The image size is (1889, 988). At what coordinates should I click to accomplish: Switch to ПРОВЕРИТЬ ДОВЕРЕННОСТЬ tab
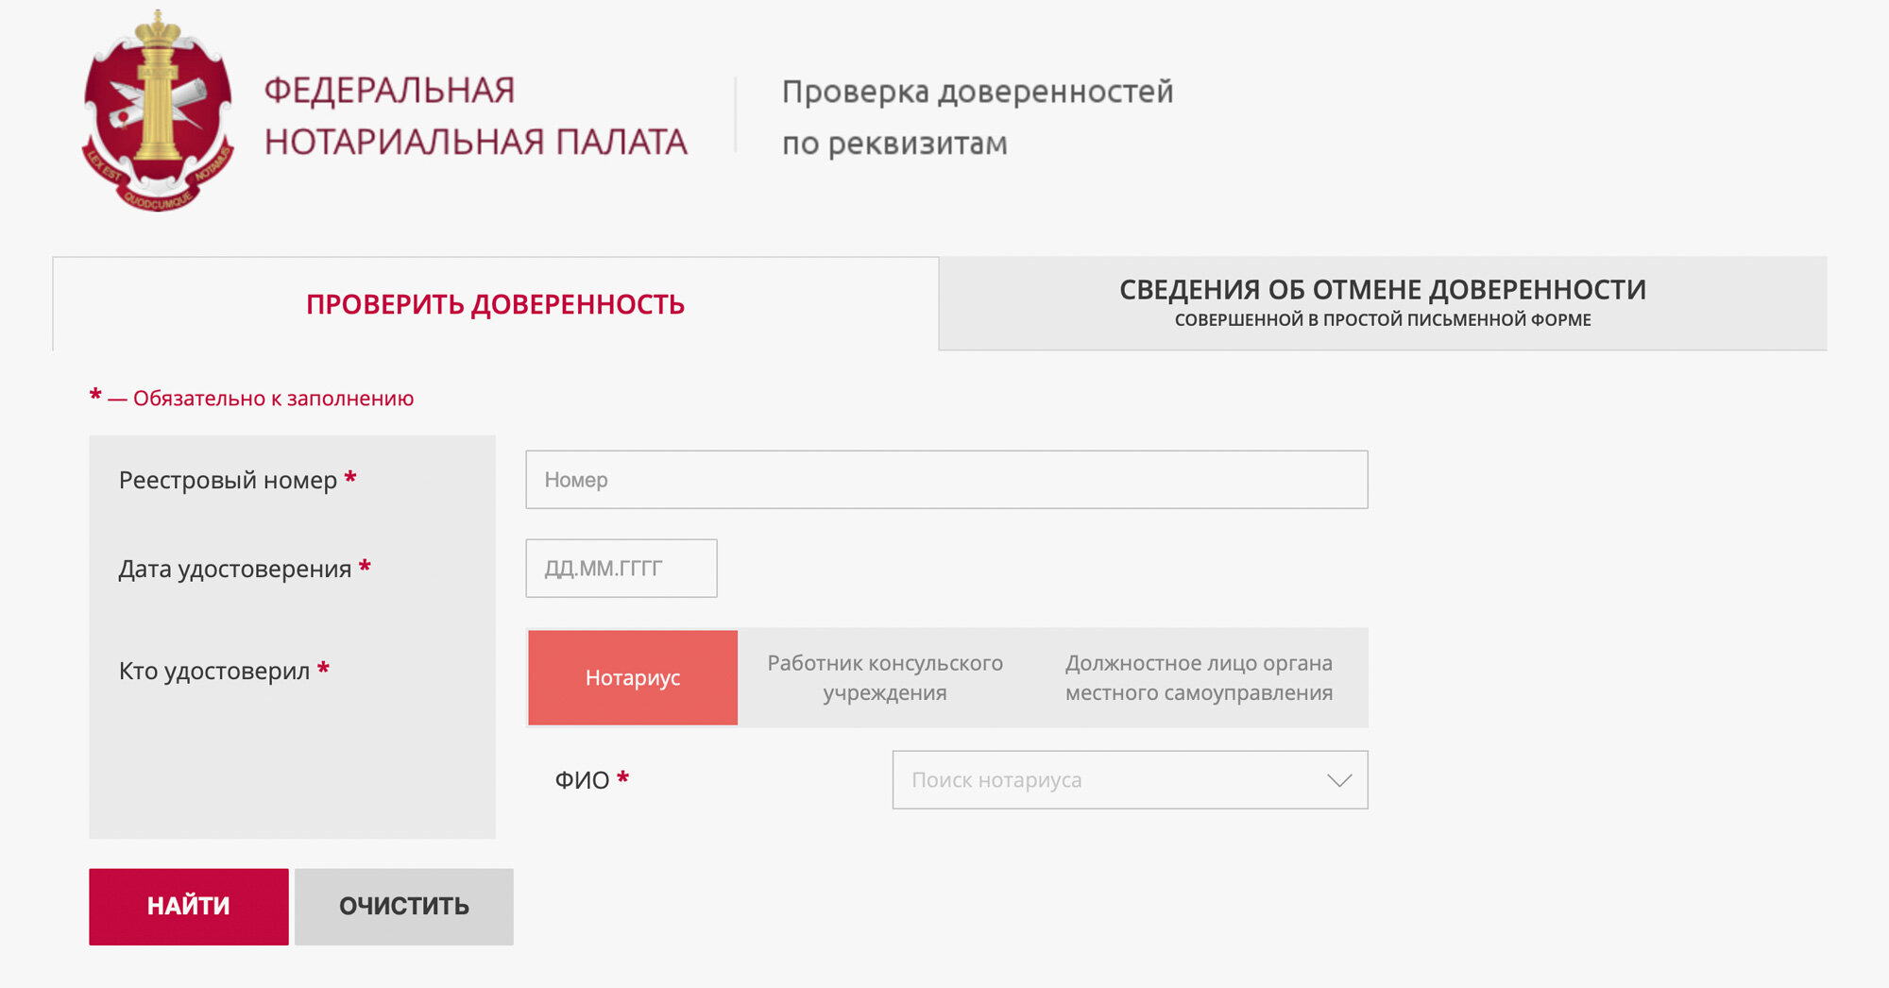tap(495, 304)
